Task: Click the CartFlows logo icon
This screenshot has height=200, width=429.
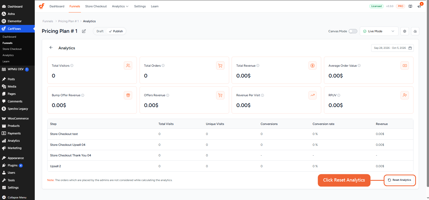Action: (x=42, y=6)
